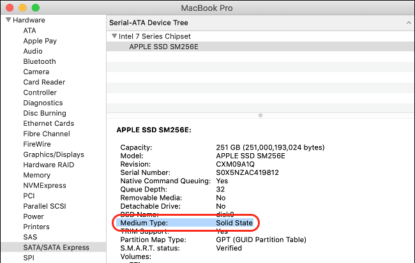Screen dimensions: 415x263
Task: Open Apple Pay hardware info
Action: [x=40, y=41]
